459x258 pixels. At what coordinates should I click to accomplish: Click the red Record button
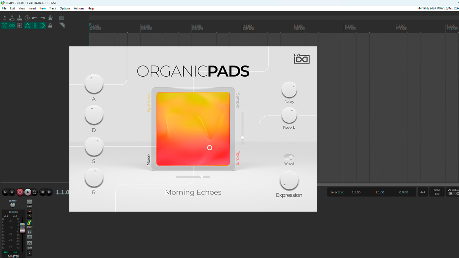coord(20,192)
